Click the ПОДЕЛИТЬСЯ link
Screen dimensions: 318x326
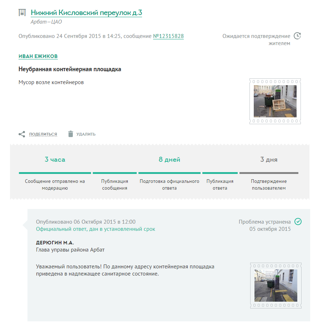point(43,134)
